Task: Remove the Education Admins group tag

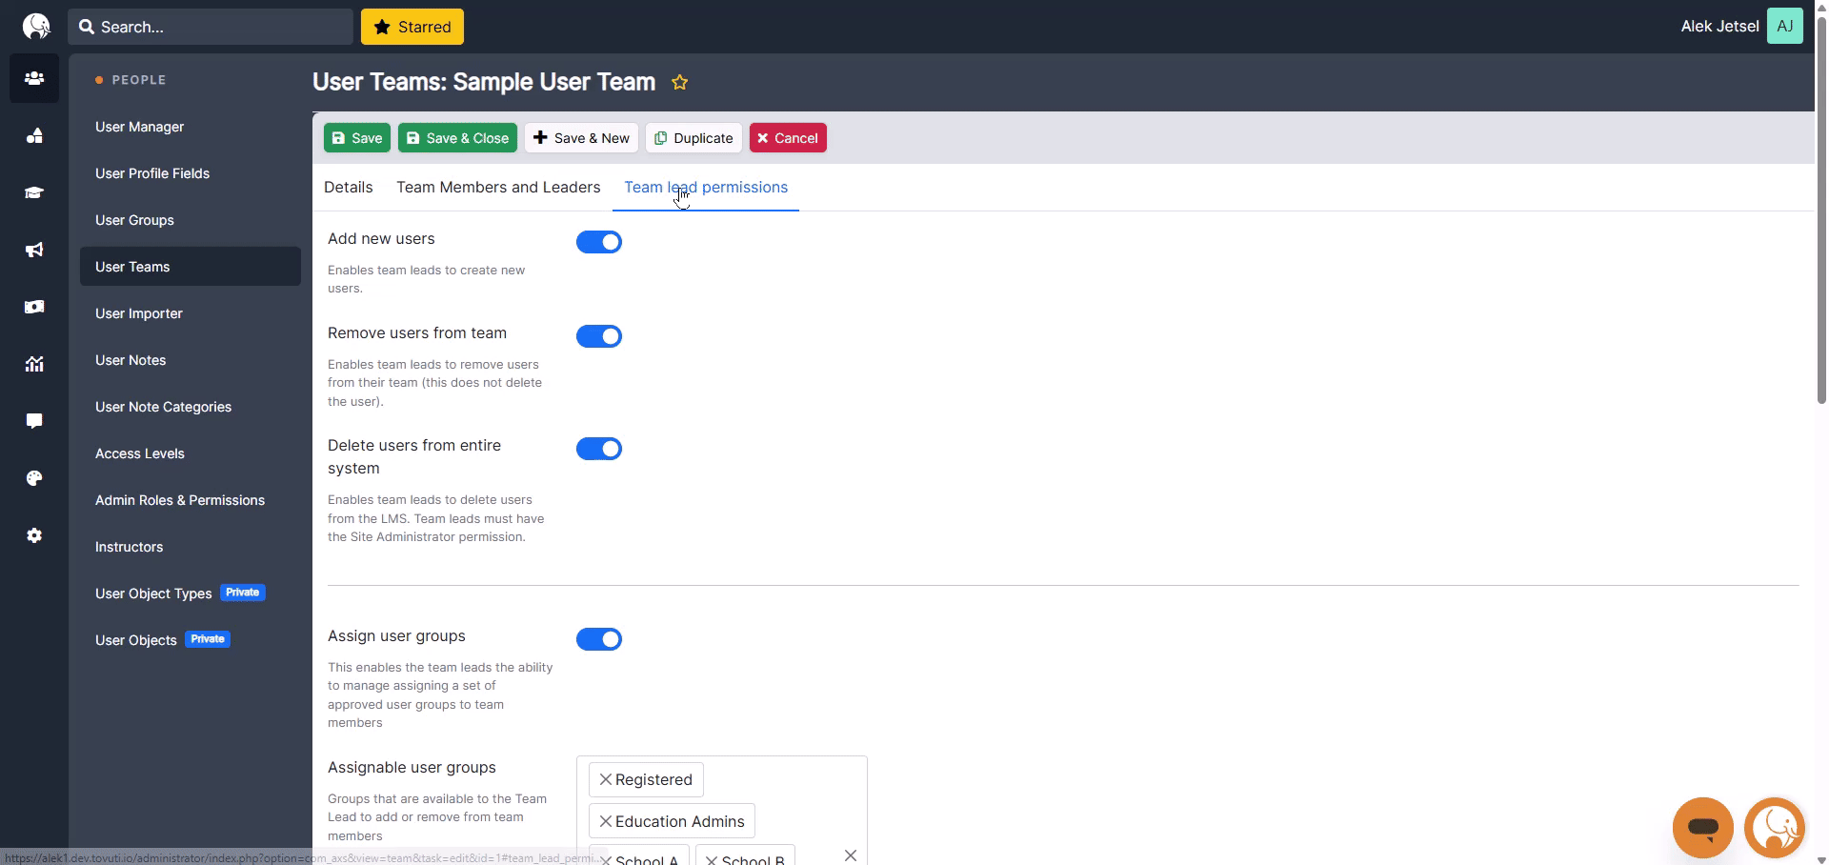Action: pyautogui.click(x=605, y=821)
